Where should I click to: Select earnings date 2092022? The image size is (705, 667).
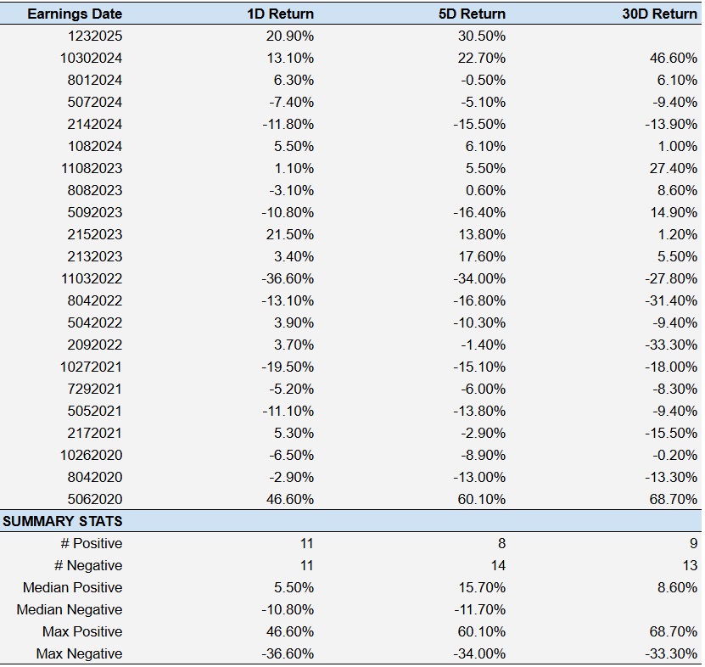coord(95,345)
